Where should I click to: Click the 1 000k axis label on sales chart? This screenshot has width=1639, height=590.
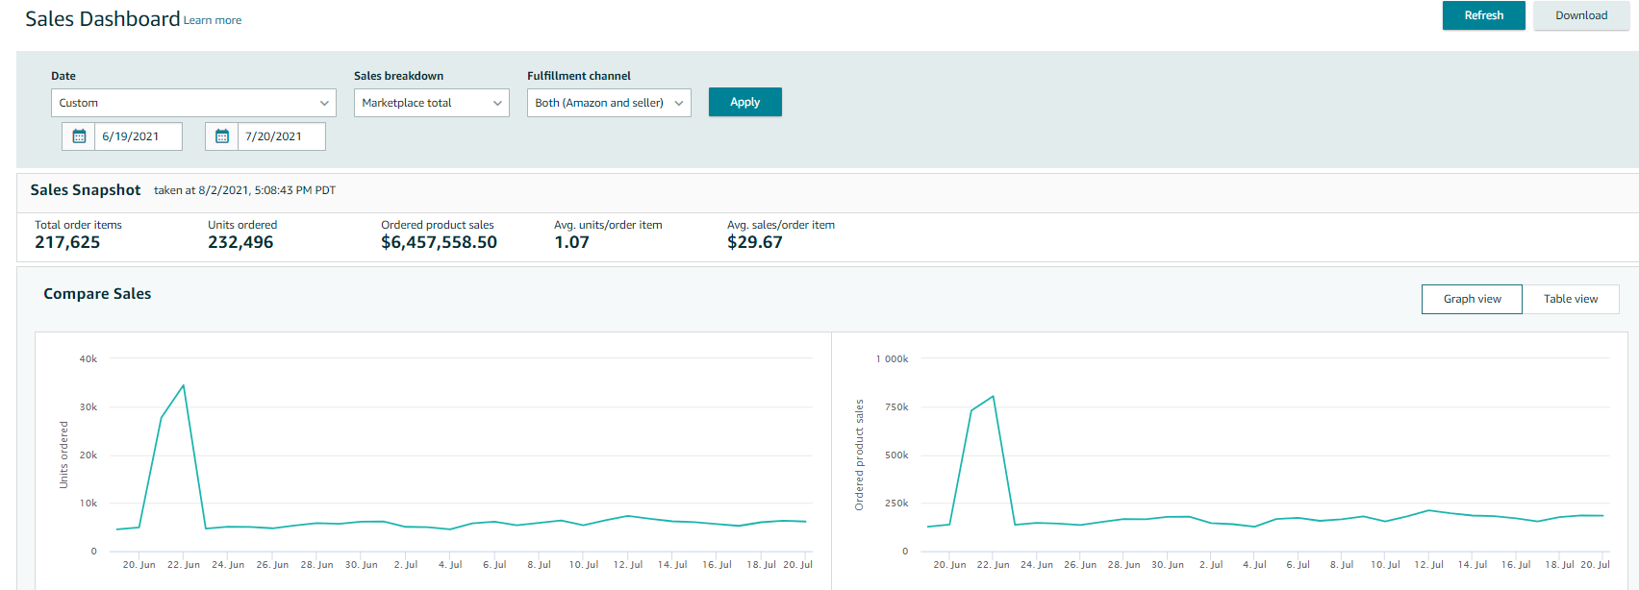pyautogui.click(x=893, y=359)
